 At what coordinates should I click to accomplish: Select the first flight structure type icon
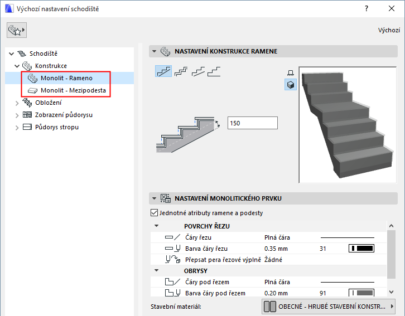(x=163, y=71)
